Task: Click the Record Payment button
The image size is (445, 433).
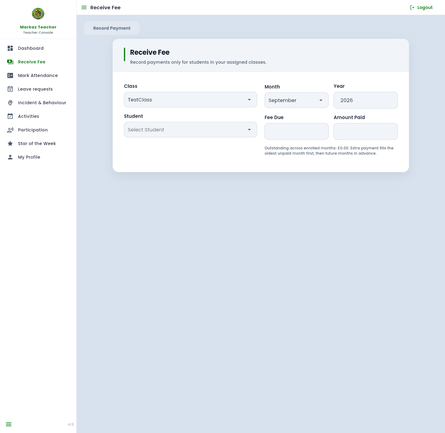Action: [112, 28]
